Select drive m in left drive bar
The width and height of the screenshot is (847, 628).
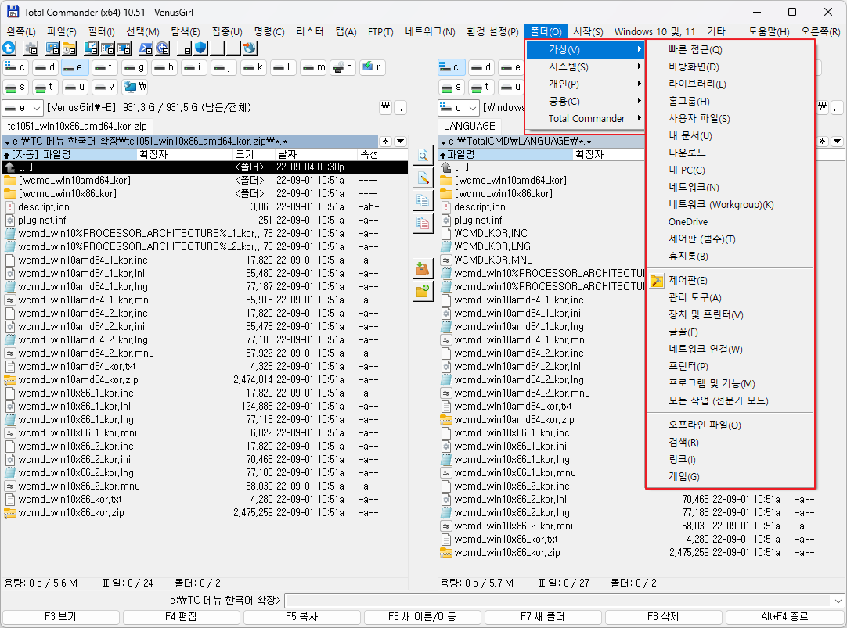tap(313, 67)
